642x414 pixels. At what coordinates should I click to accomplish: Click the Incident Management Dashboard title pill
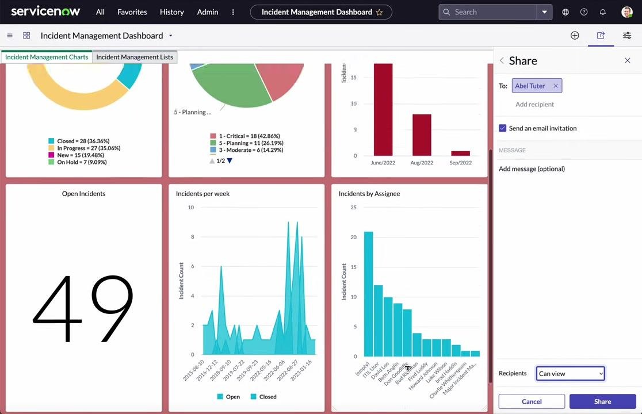click(x=321, y=12)
